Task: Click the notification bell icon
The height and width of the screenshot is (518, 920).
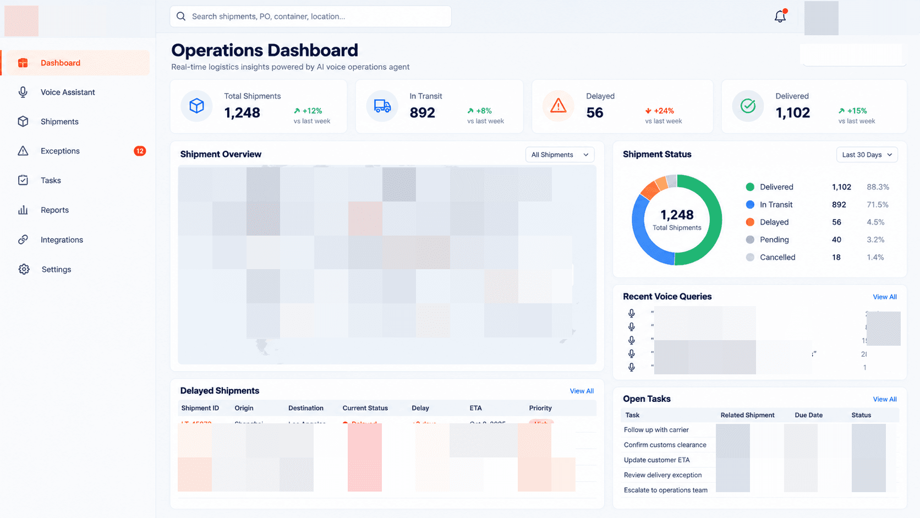Action: [x=780, y=17]
